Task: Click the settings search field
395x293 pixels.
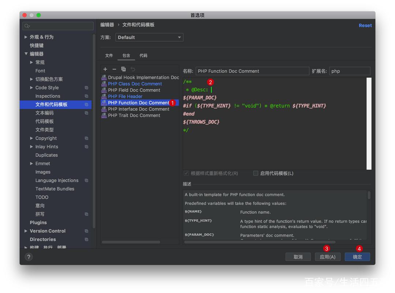Action: [x=58, y=26]
